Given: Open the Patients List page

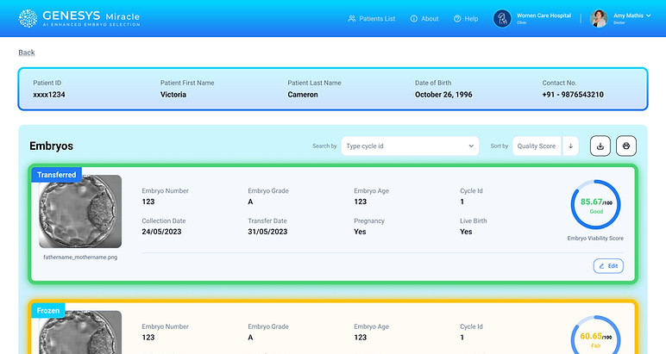Looking at the screenshot, I should (372, 19).
